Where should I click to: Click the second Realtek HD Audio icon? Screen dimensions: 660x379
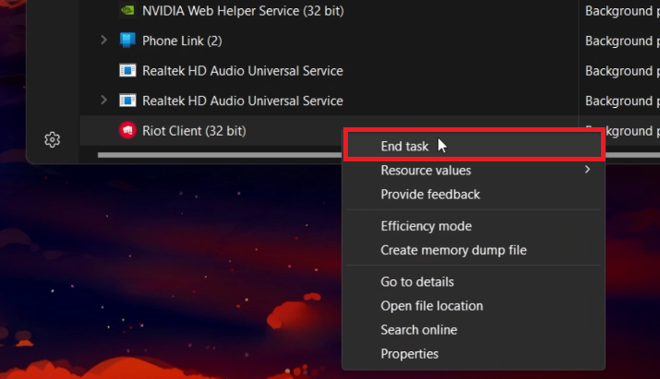(127, 101)
